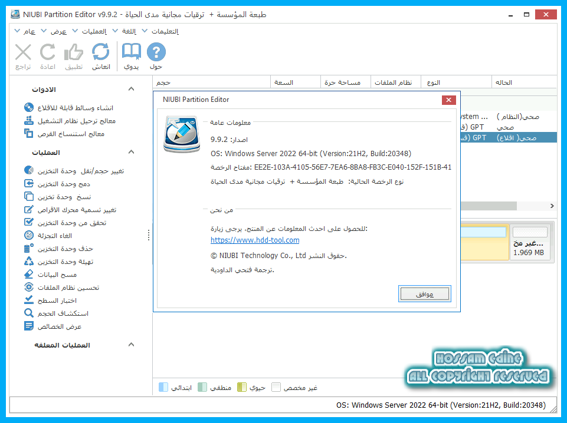Click the NIUBI app icon in title bar
Screen dimensions: 567x423
[15, 15]
